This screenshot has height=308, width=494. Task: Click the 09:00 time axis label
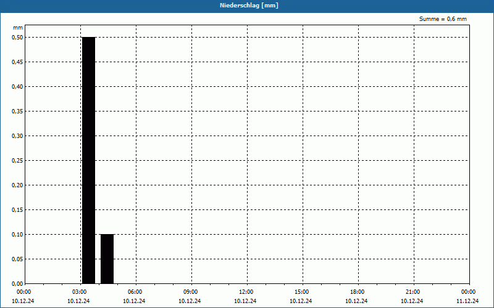(x=191, y=292)
